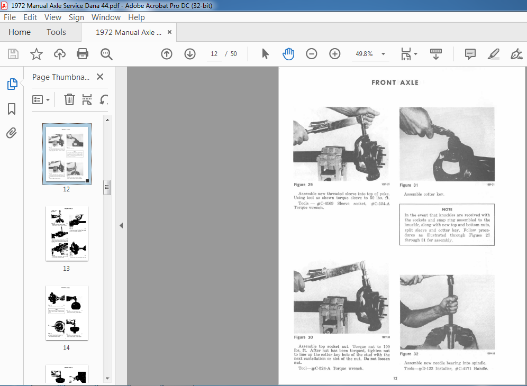Open the fit page options dropdown arrow

(416, 54)
